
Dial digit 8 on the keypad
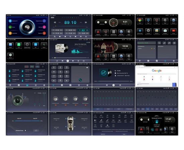60,76
